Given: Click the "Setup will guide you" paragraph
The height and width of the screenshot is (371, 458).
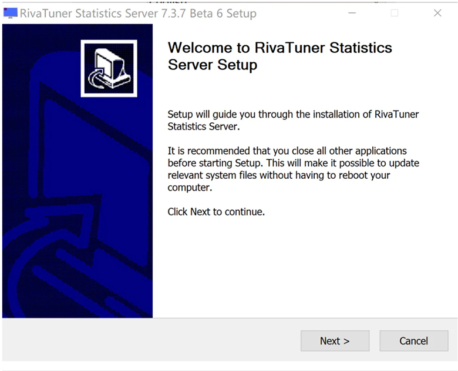Looking at the screenshot, I should 293,120.
